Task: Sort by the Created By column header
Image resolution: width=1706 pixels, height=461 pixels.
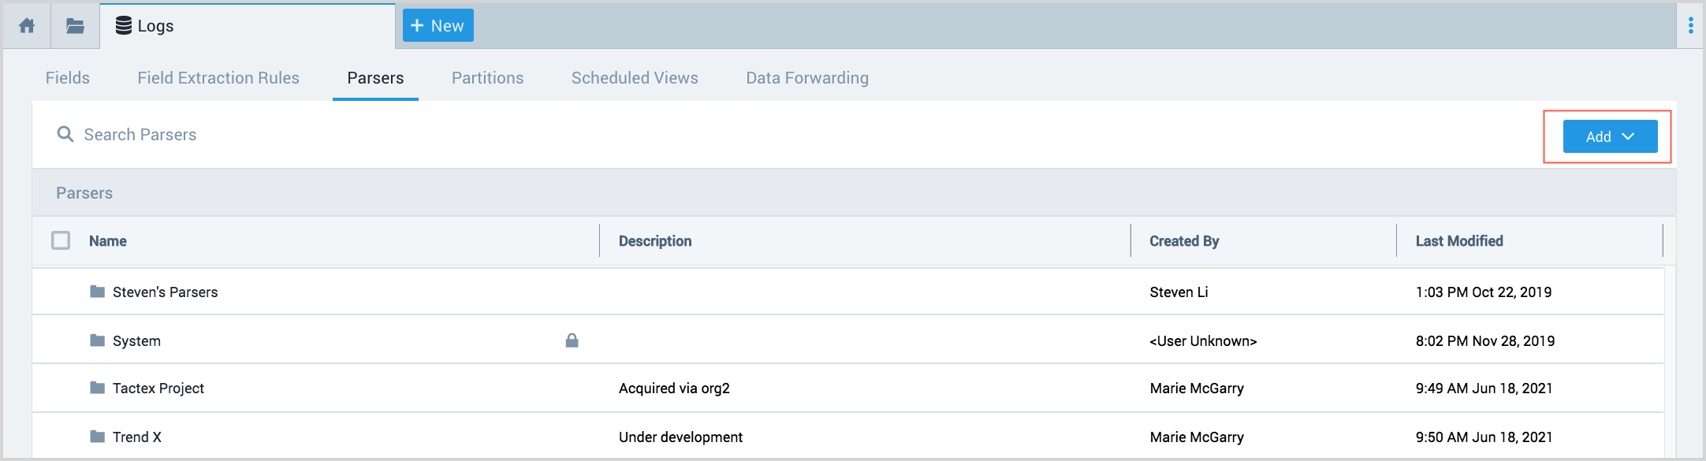Action: (x=1184, y=241)
